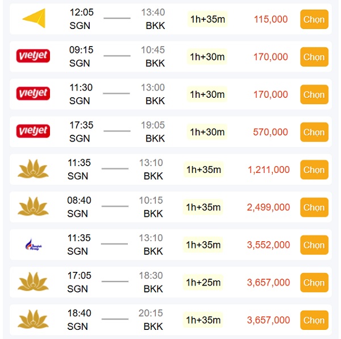The width and height of the screenshot is (341, 339).
Task: Pick Chọn on the 11:30 Vietjet flight
Action: 314,94
